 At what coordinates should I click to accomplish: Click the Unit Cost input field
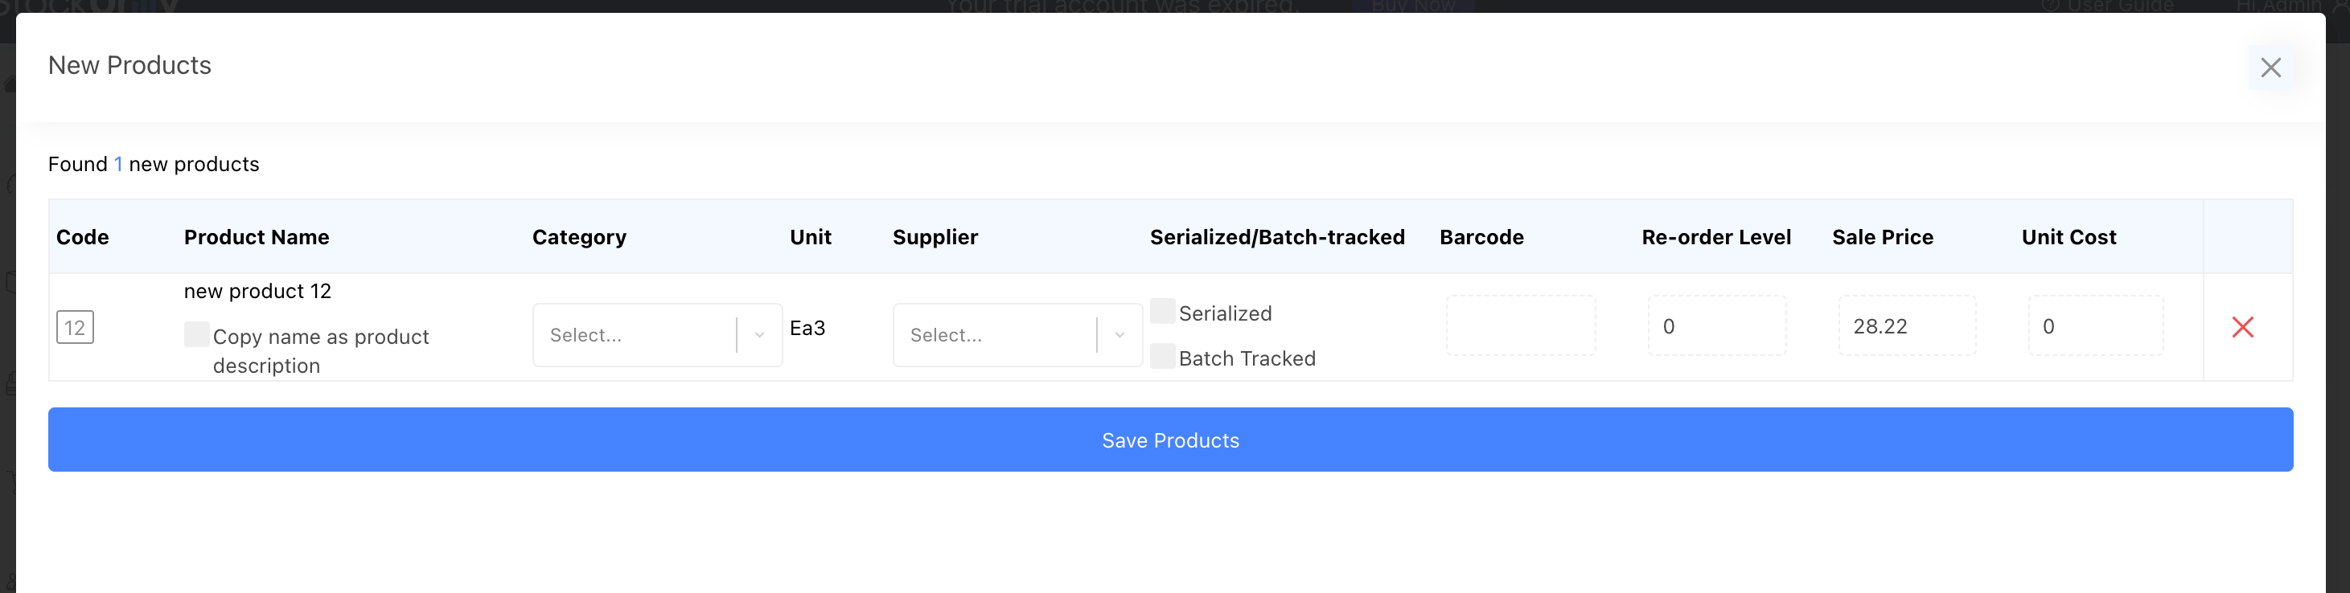click(2094, 326)
